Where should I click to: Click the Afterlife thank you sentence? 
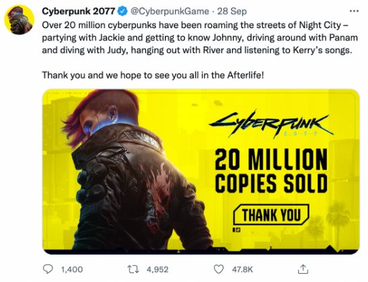pyautogui.click(x=153, y=75)
